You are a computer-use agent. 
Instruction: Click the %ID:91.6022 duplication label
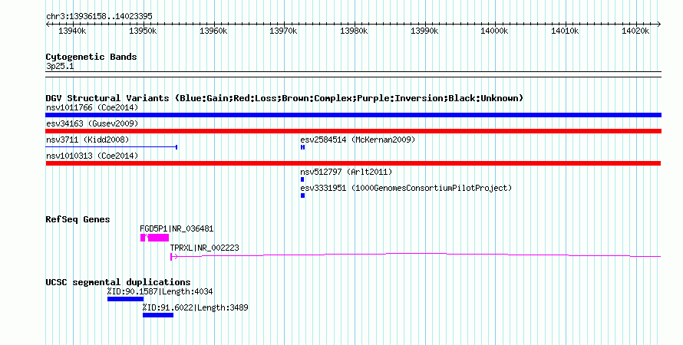(x=195, y=307)
